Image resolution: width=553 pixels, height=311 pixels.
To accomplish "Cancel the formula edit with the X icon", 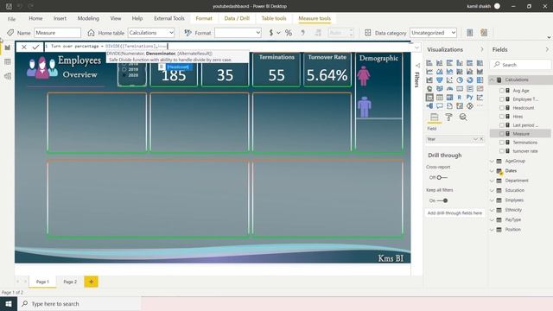I will [x=23, y=47].
